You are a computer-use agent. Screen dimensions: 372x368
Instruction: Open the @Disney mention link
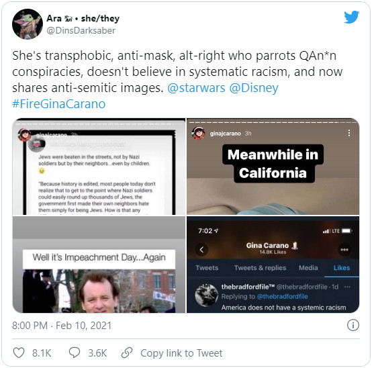[x=254, y=88]
